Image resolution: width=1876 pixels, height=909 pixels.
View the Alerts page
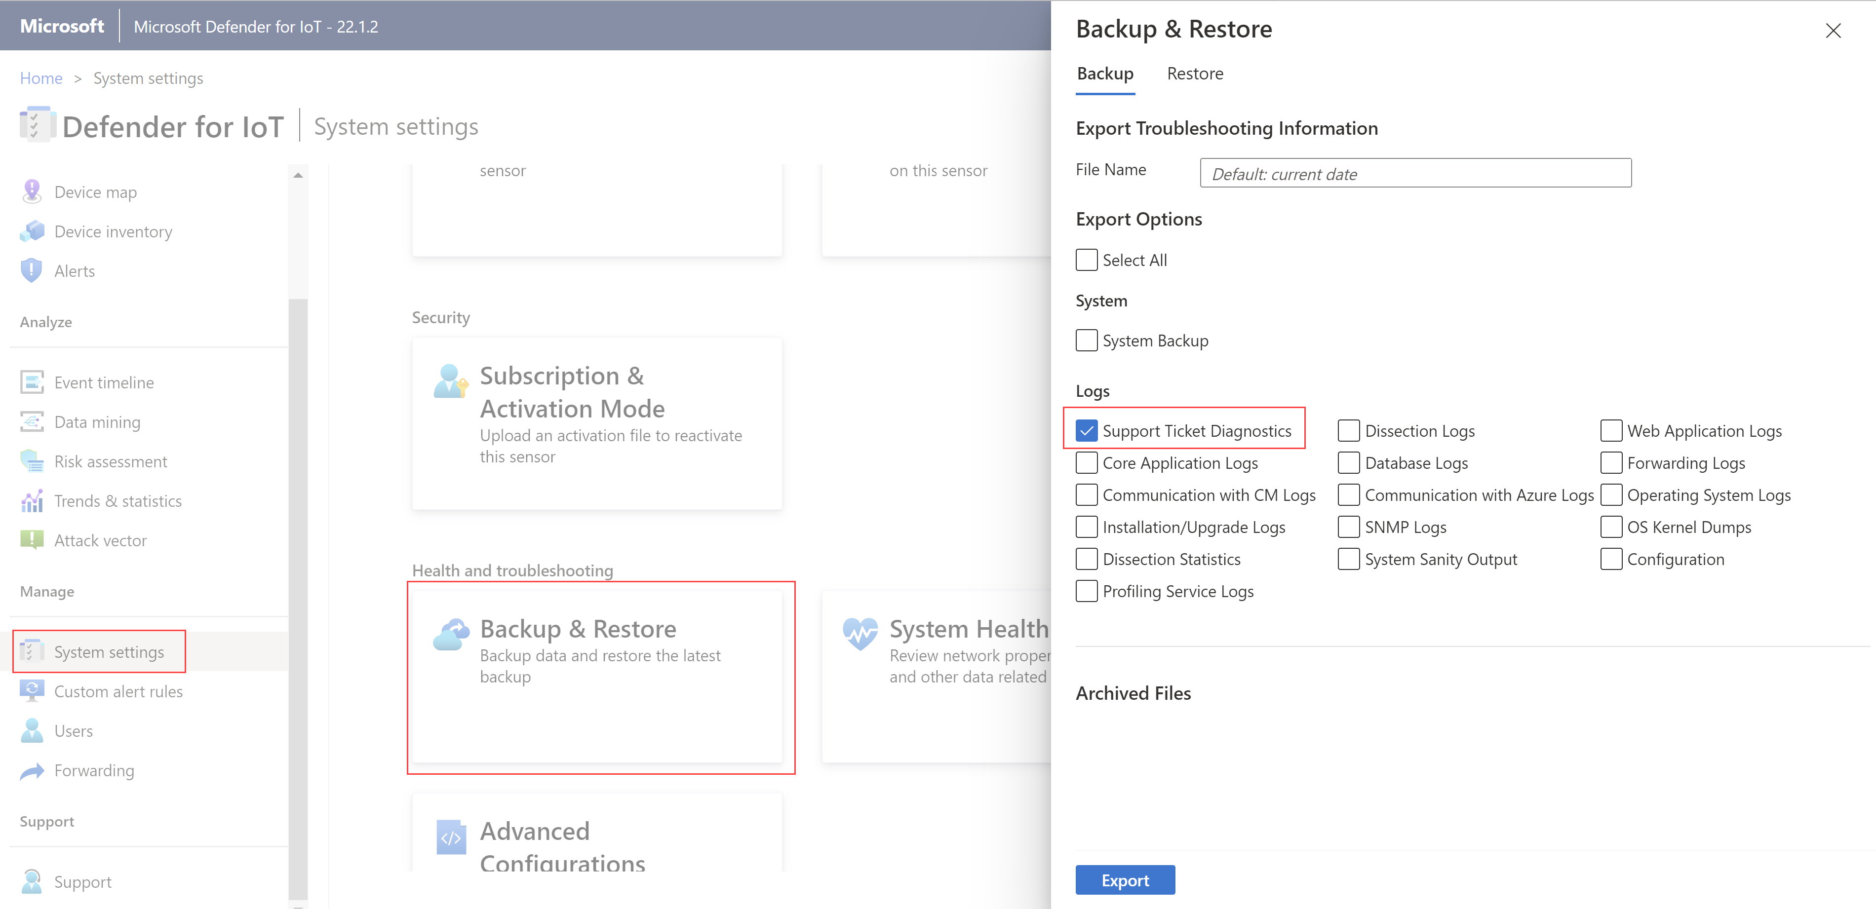[74, 270]
